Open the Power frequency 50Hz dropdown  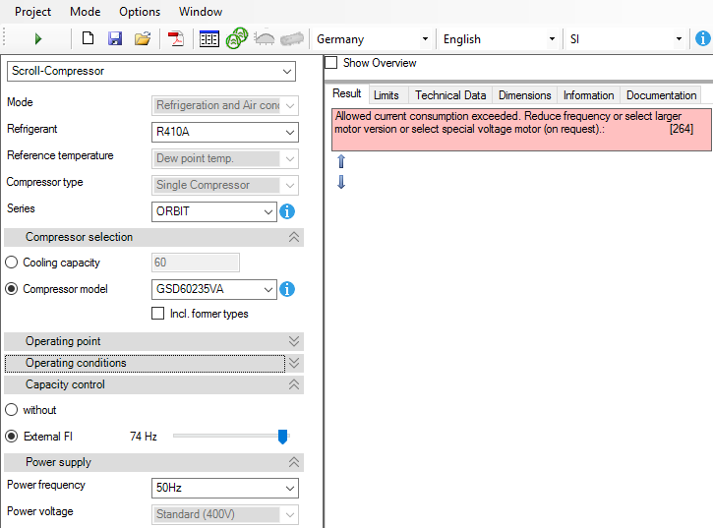(225, 489)
